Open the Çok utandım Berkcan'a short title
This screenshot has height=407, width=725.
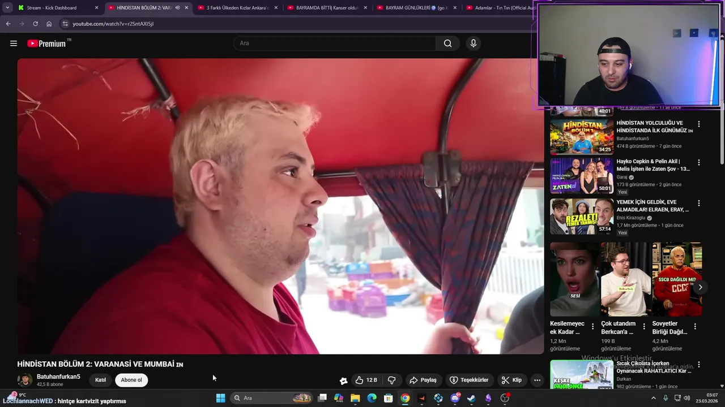[619, 328]
